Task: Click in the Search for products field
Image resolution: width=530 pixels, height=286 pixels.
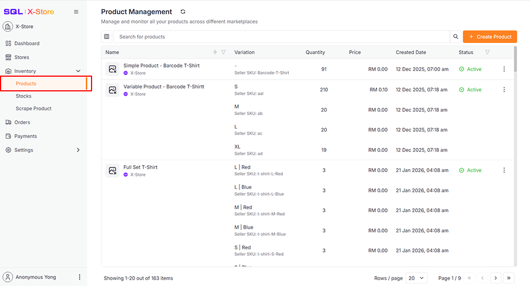Action: [282, 37]
